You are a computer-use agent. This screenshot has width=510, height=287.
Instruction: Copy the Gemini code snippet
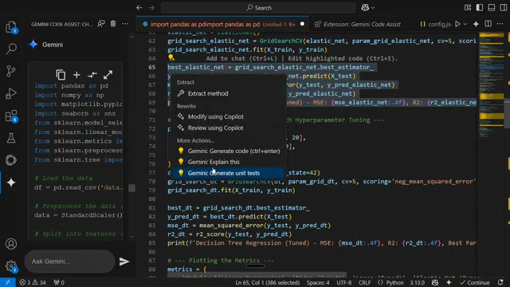point(61,75)
